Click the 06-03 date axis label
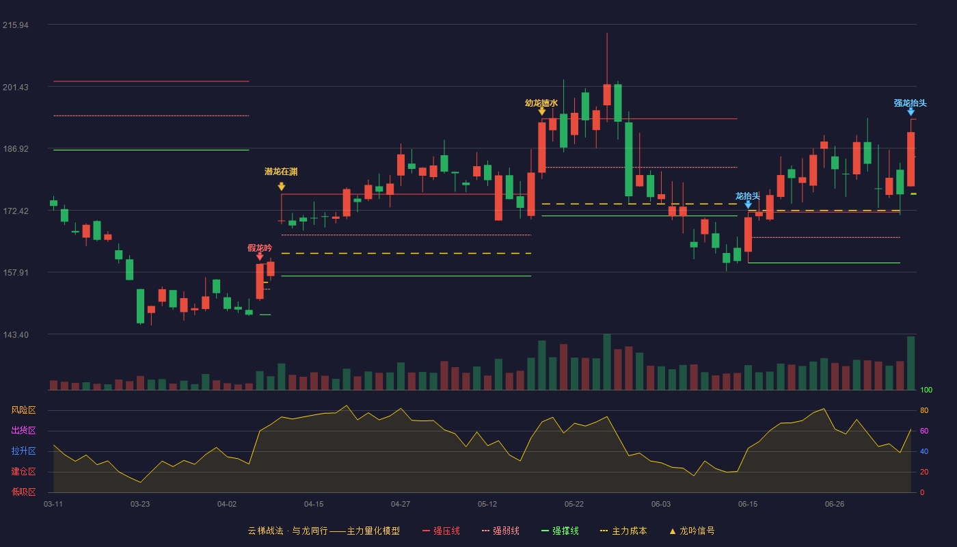This screenshot has height=547, width=957. 661,504
